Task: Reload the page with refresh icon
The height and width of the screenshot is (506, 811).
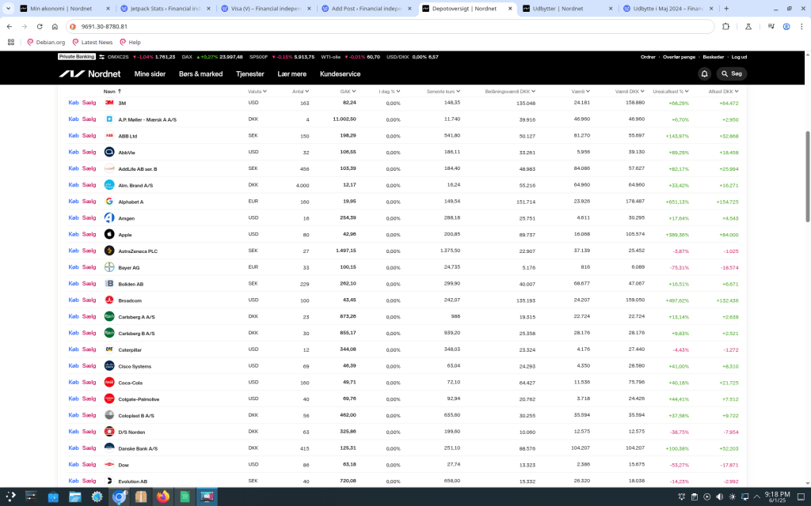Action: tap(52, 26)
